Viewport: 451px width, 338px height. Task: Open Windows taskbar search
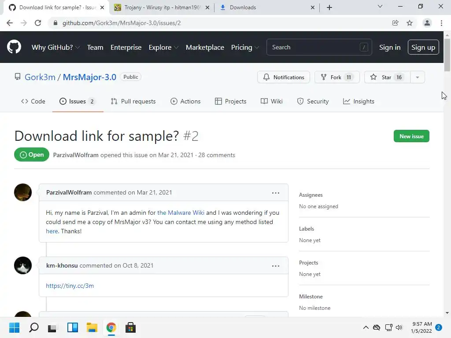pyautogui.click(x=34, y=327)
